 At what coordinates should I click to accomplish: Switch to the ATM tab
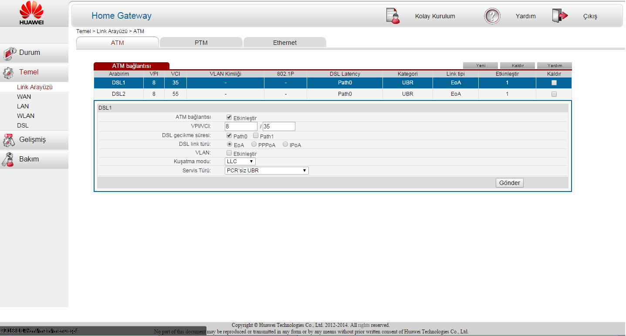pos(118,43)
